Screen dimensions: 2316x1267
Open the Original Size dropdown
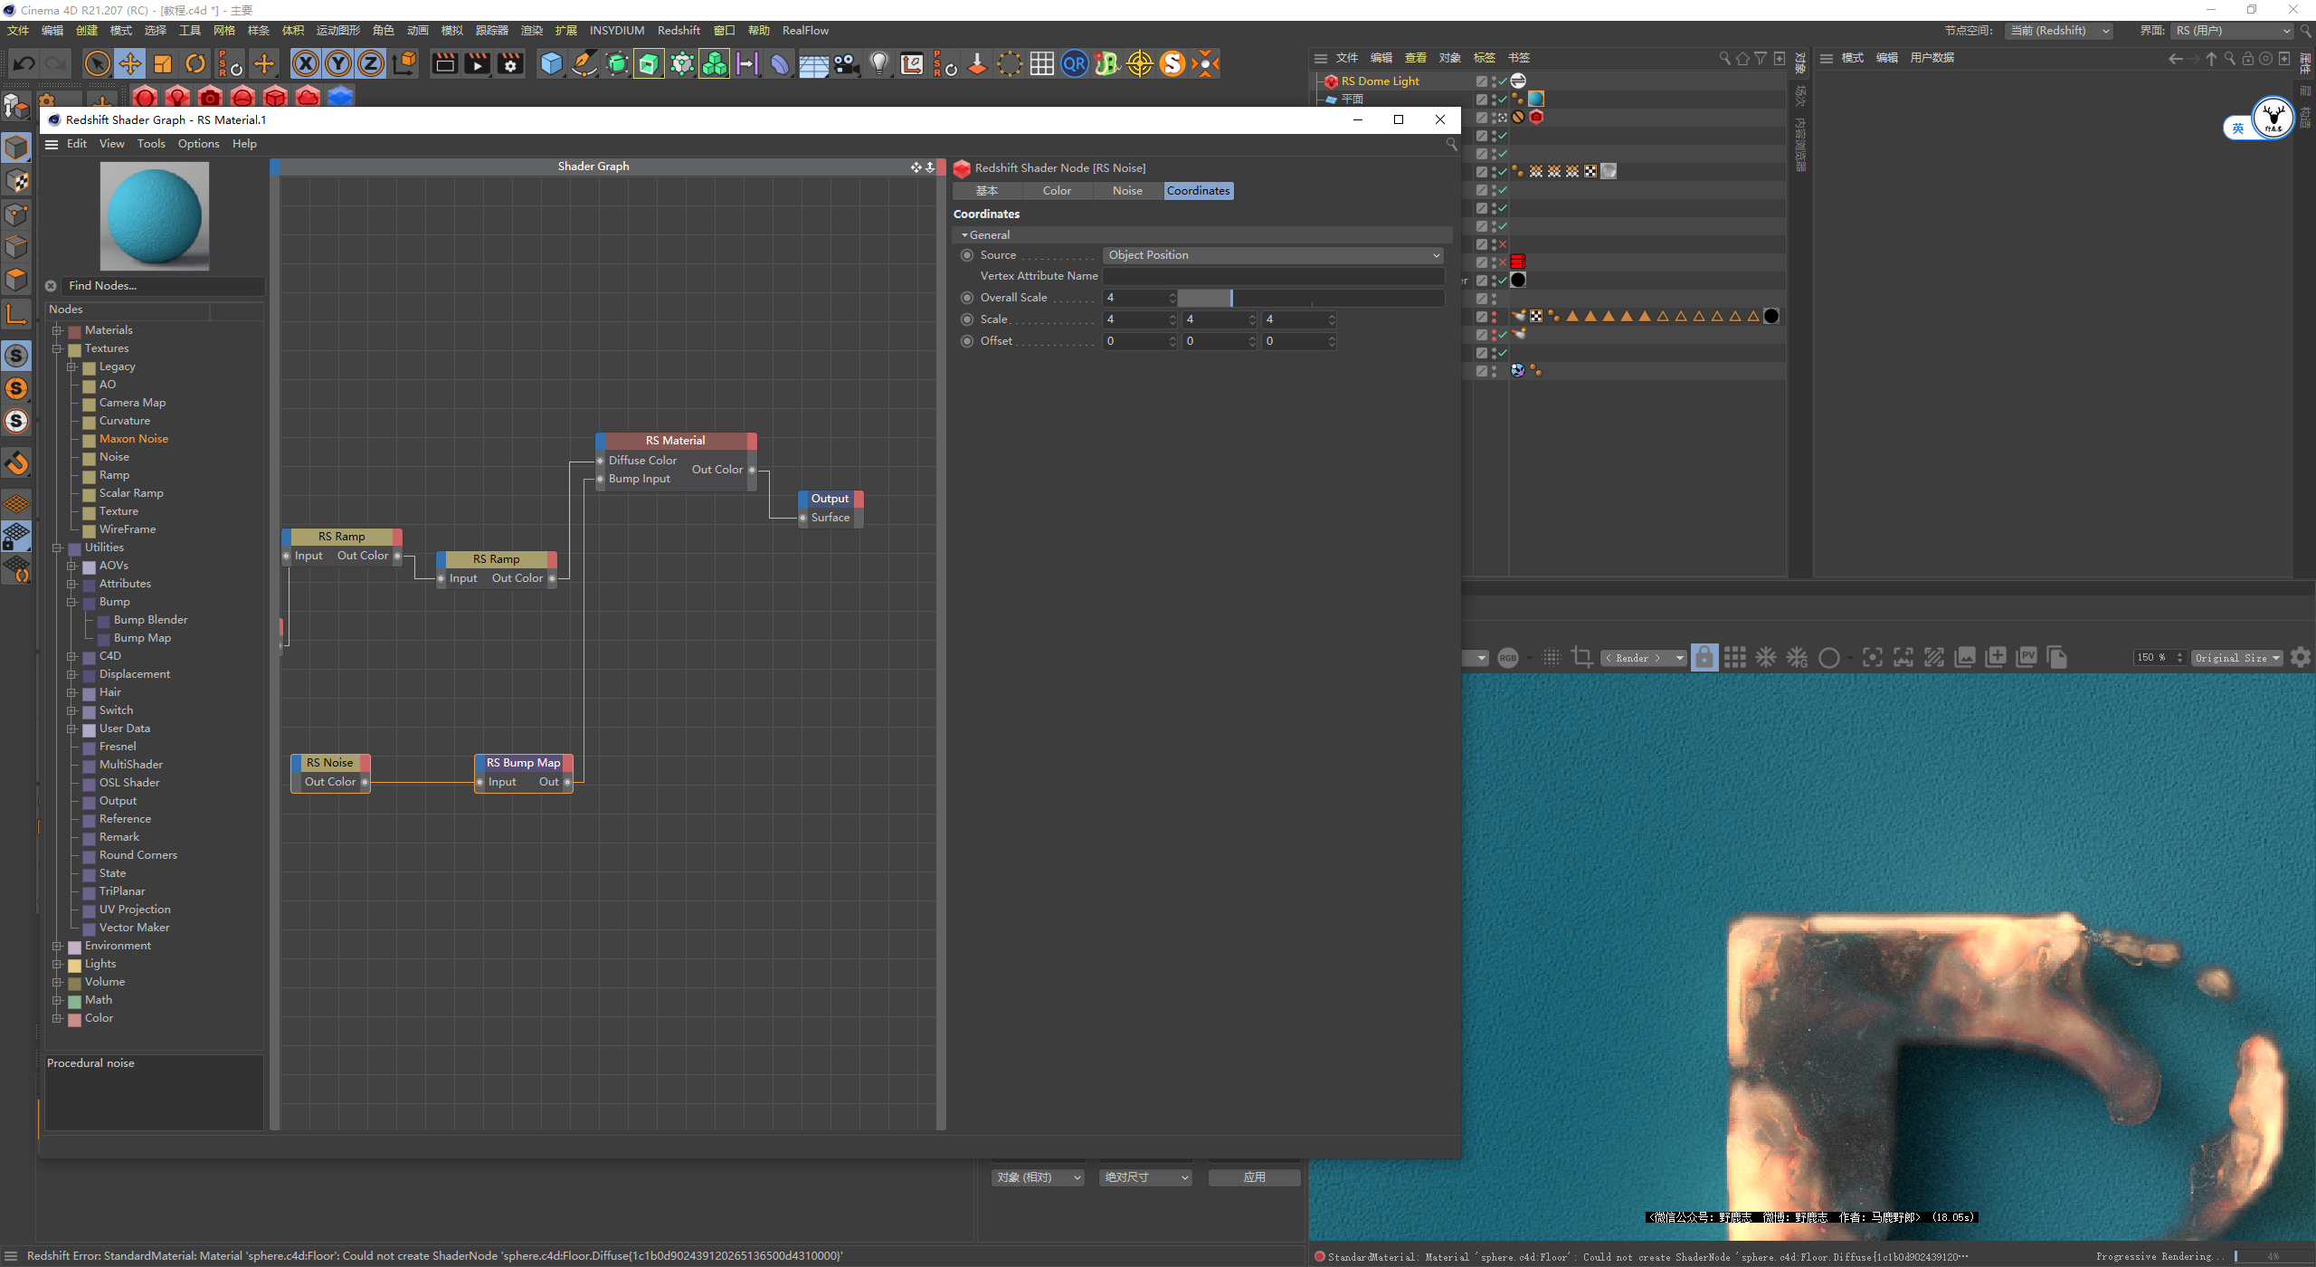click(x=2236, y=658)
